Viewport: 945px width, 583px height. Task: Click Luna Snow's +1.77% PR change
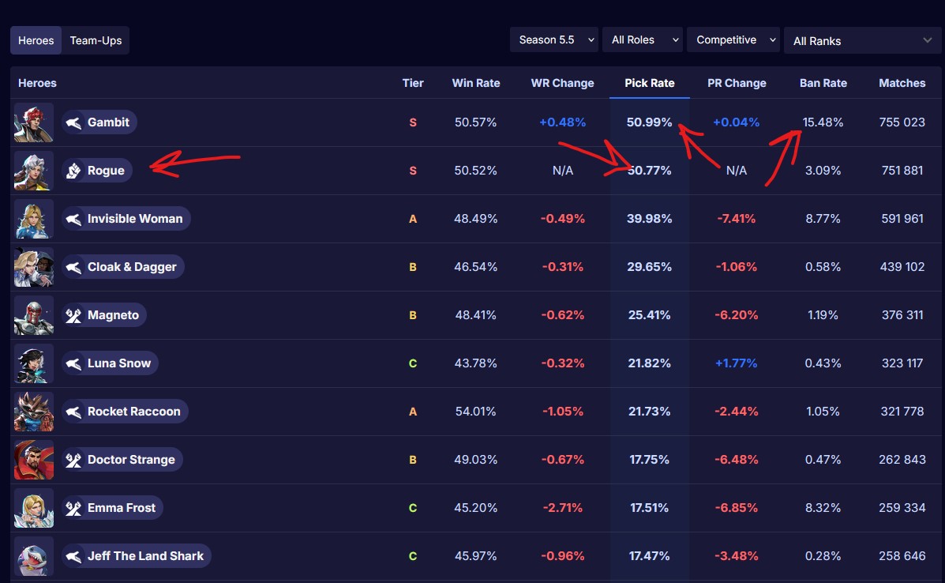click(736, 363)
